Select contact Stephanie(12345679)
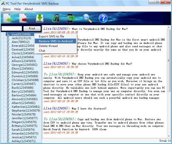The image size is (172, 144). [x=26, y=111]
